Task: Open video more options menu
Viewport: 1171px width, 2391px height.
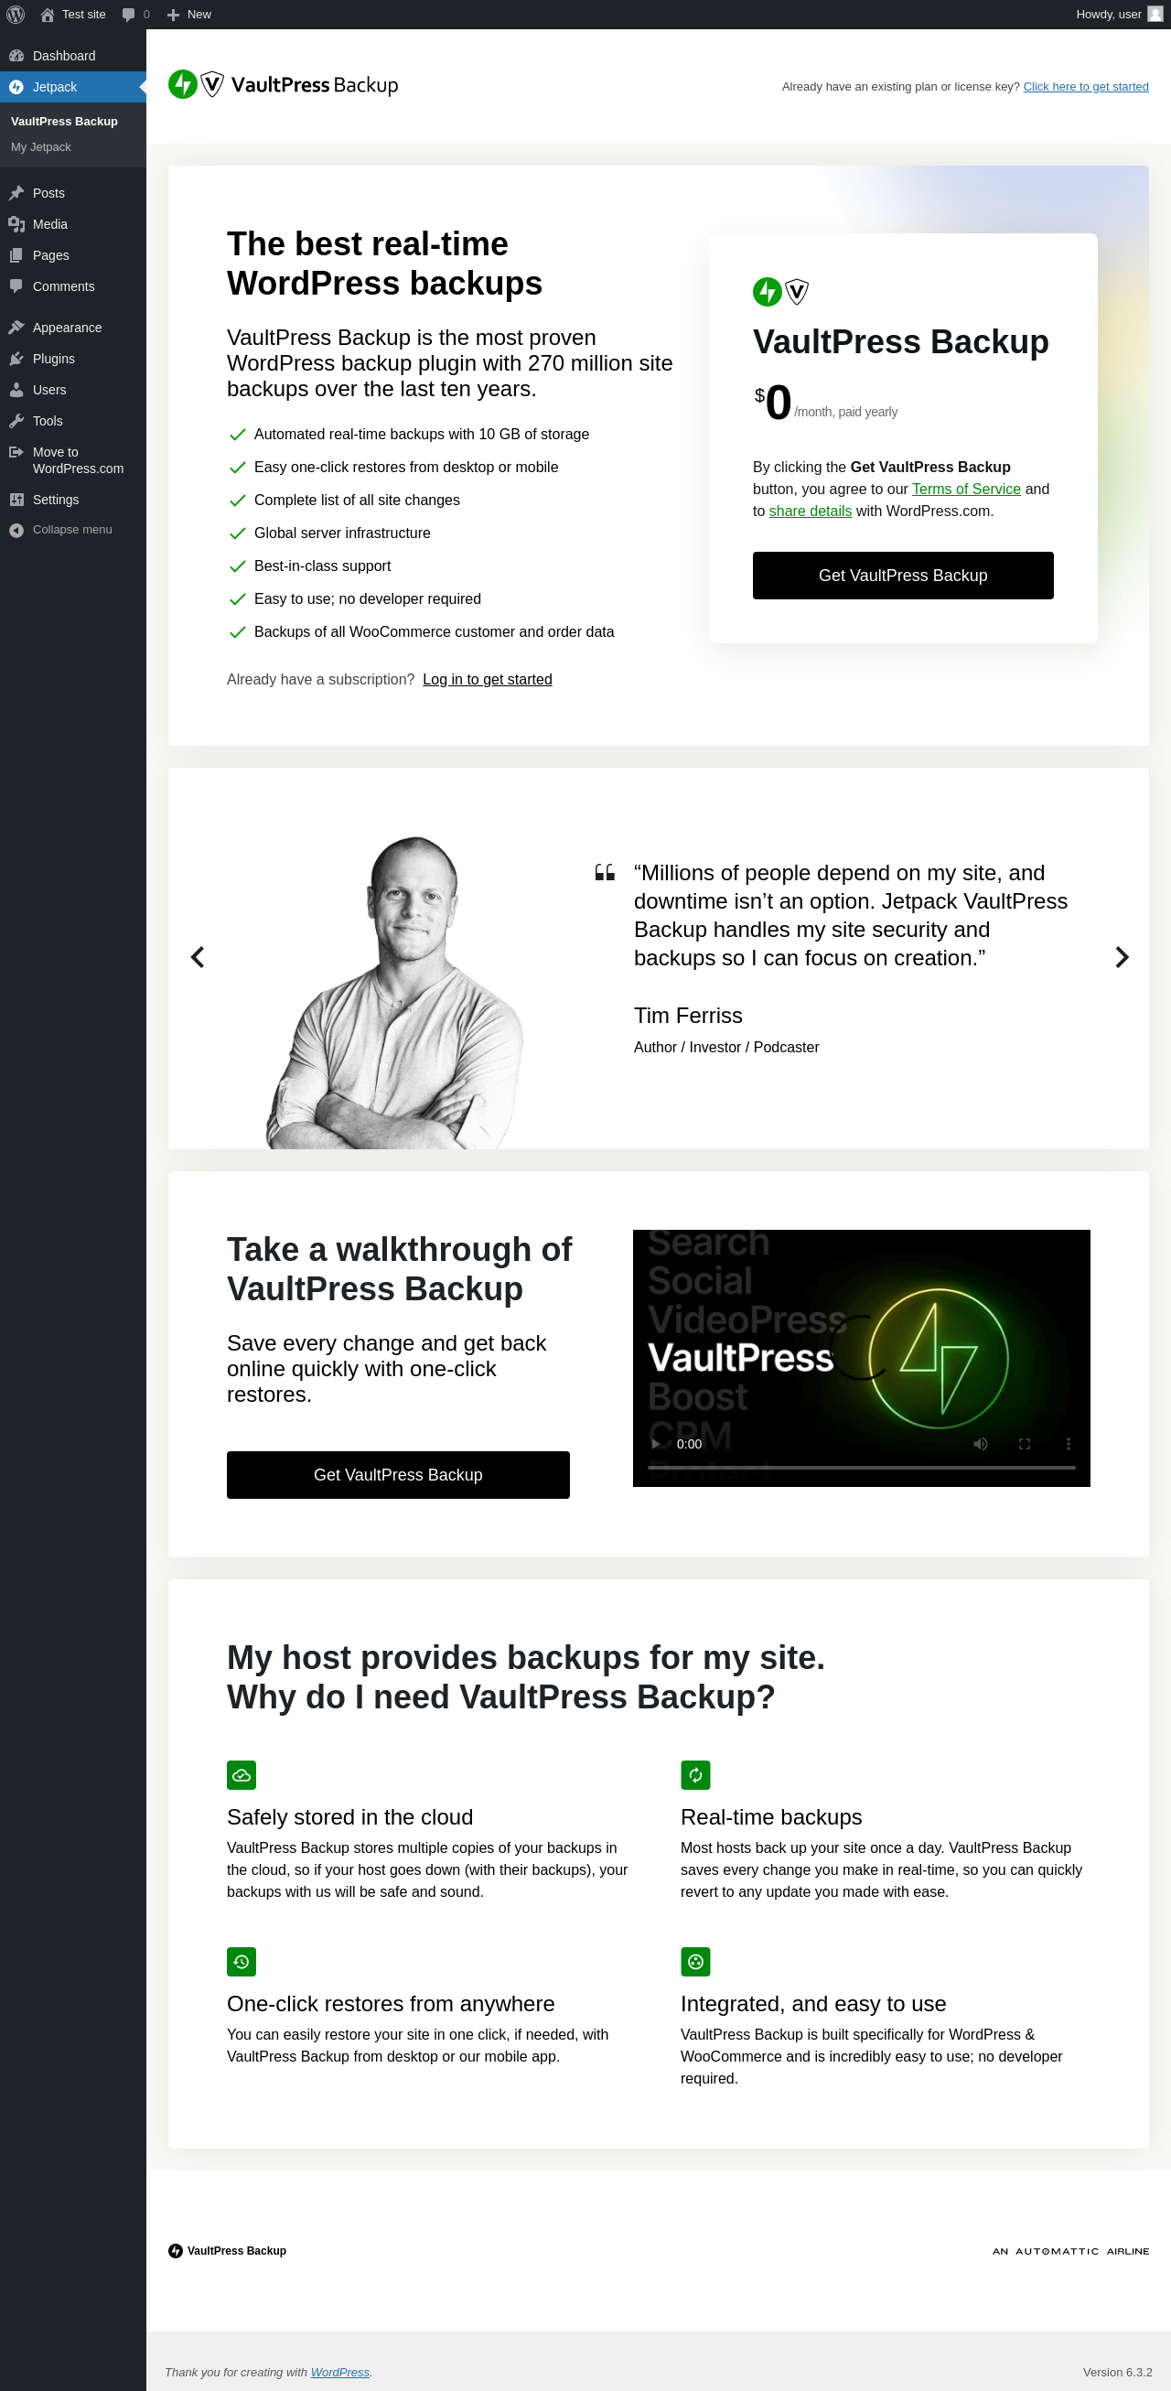Action: coord(1068,1443)
